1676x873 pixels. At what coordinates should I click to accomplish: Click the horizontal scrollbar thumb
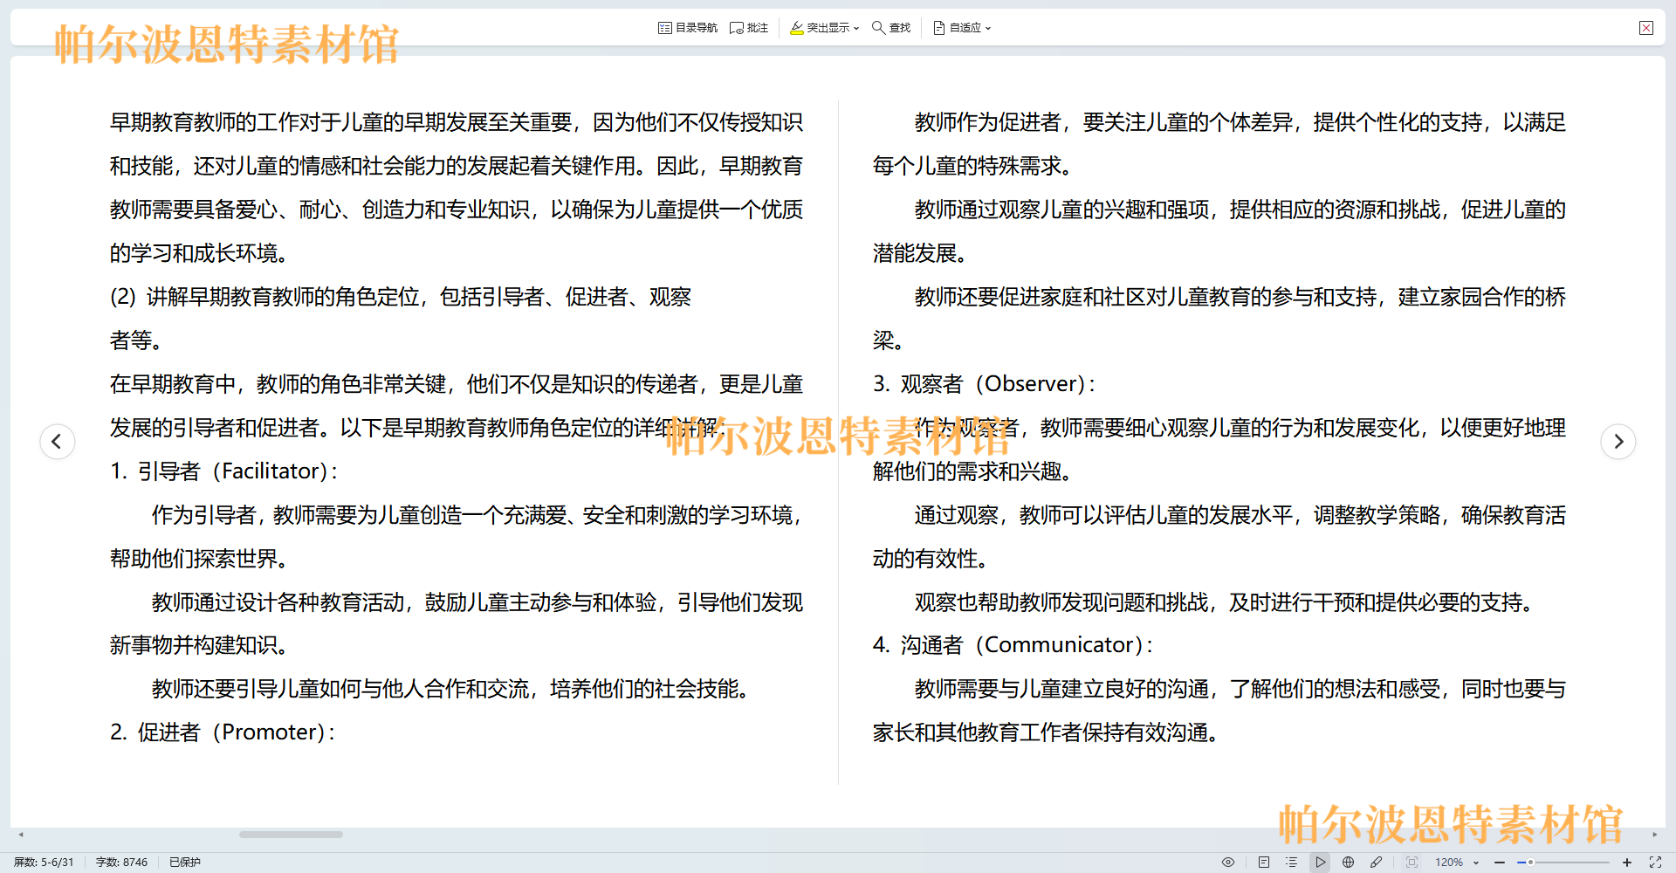pos(291,835)
